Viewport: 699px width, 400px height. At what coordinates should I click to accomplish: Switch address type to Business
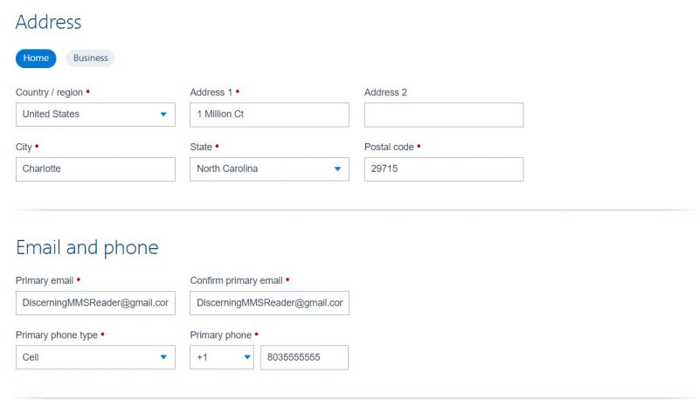(90, 59)
